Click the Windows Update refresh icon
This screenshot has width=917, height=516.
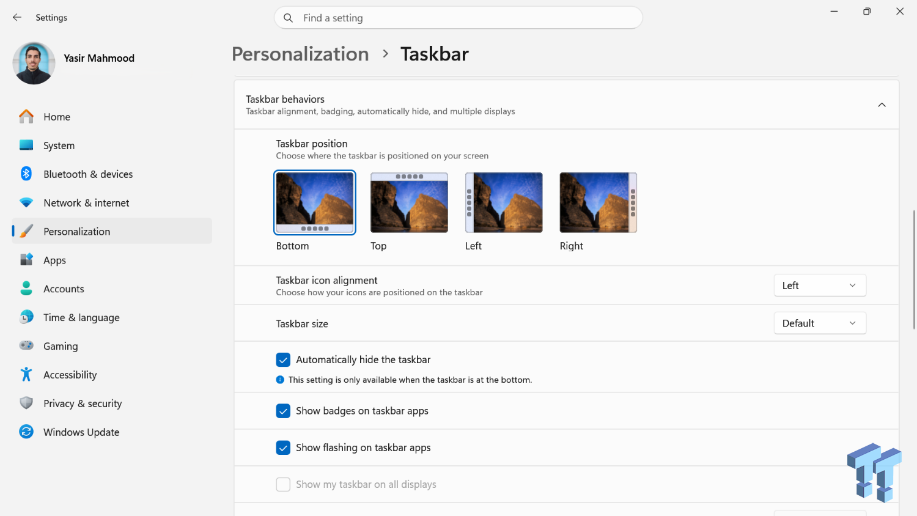point(26,432)
